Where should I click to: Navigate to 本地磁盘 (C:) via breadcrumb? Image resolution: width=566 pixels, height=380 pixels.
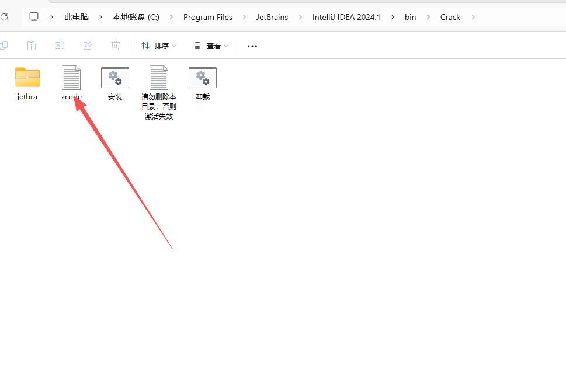coord(136,17)
